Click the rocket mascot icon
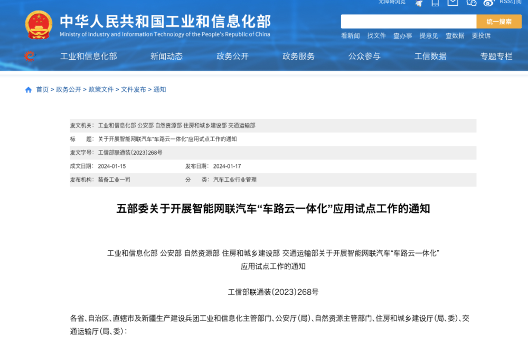Image resolution: width=528 pixels, height=345 pixels. (419, 3)
